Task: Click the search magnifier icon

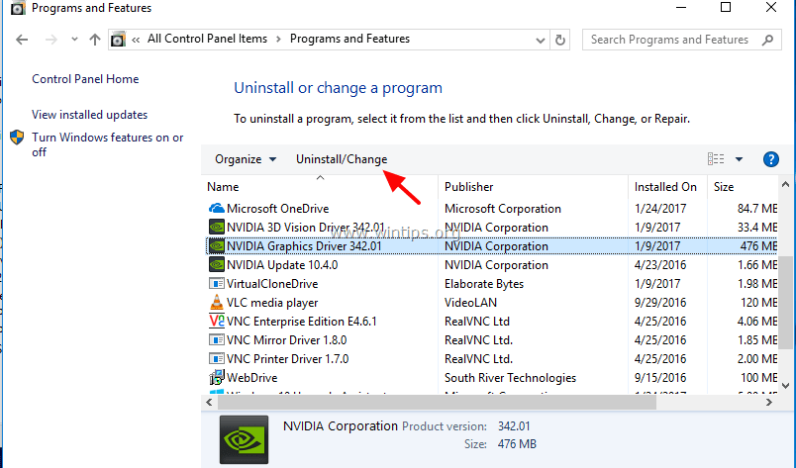Action: (x=768, y=40)
